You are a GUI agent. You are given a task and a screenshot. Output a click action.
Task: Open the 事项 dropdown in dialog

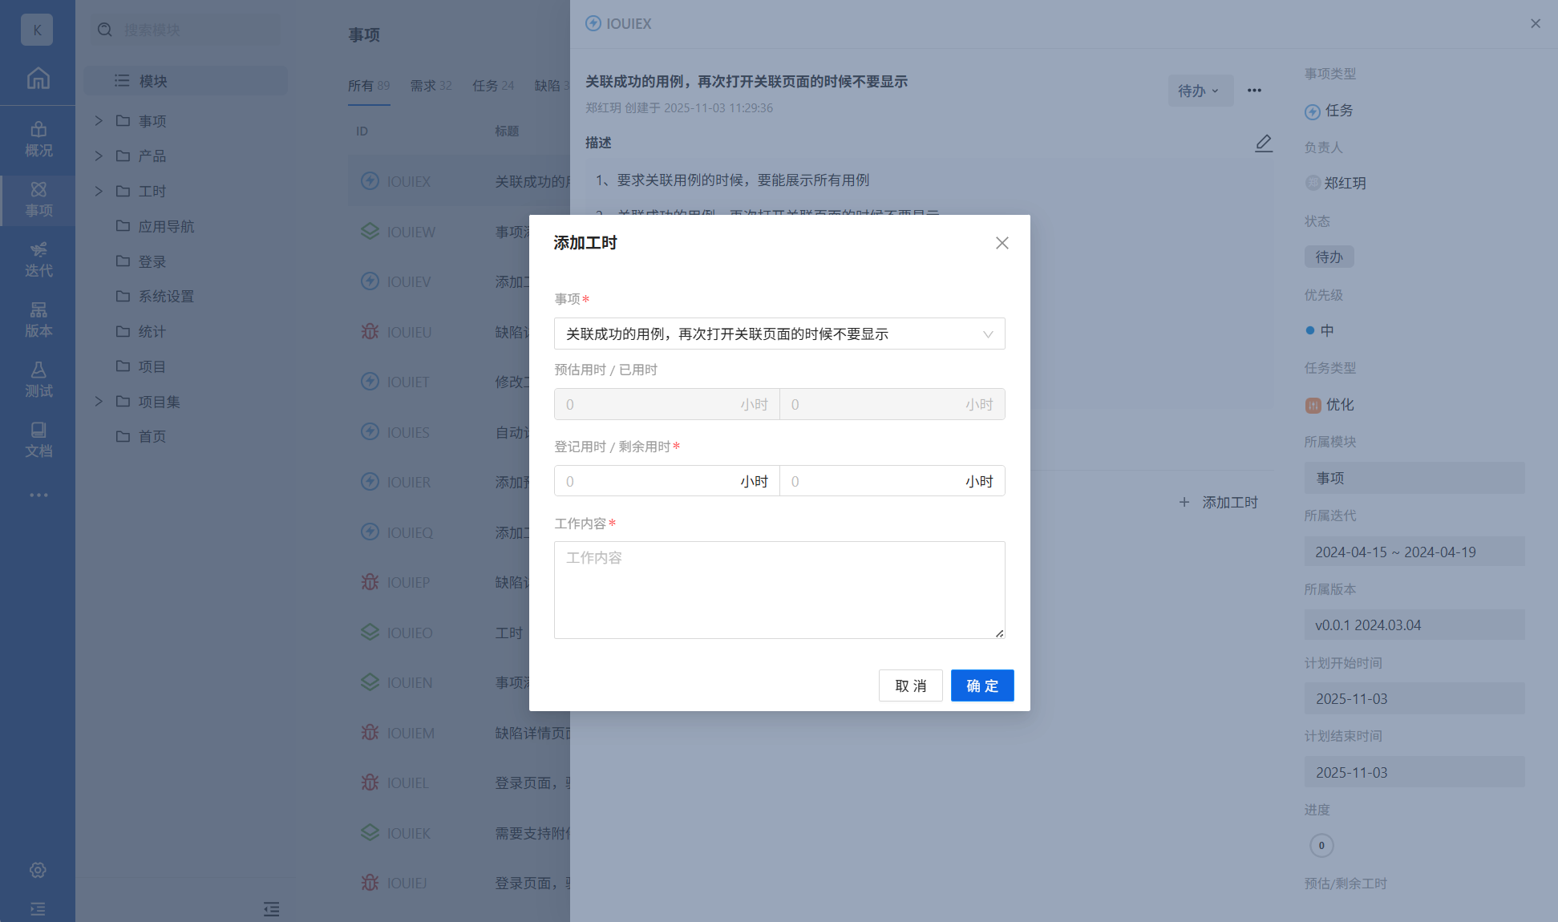click(x=779, y=334)
